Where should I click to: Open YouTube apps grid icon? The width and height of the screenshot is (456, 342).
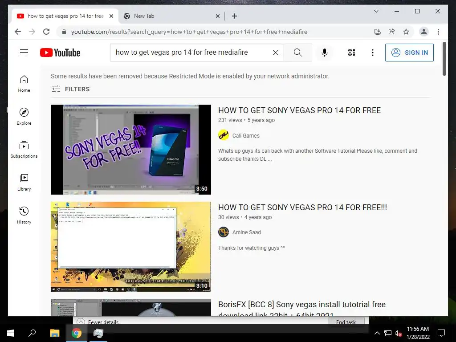pos(351,53)
